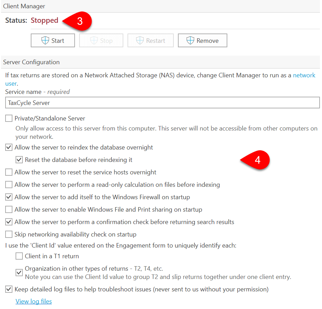Viewport: 322px width, 309px height.
Task: Click the shield icon on Start button
Action: click(x=45, y=40)
